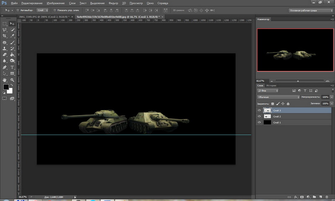Click the foreground color swatch

coord(6,87)
